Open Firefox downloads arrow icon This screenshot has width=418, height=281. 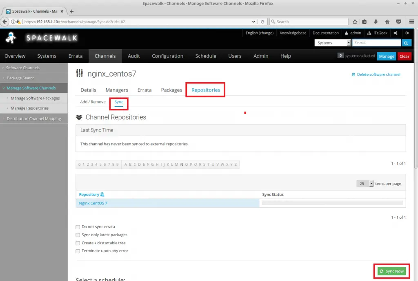(376, 22)
